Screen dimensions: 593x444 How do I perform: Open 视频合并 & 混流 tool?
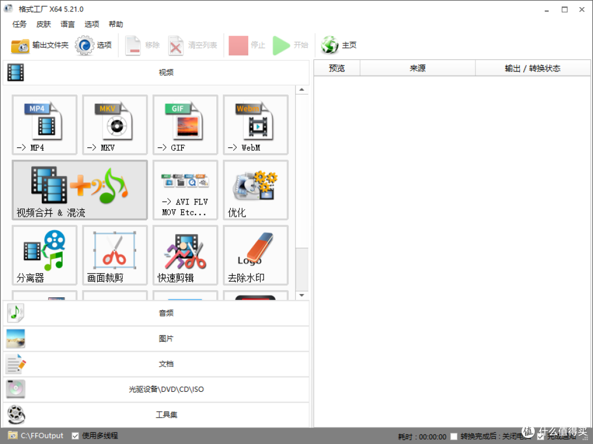[x=80, y=190]
